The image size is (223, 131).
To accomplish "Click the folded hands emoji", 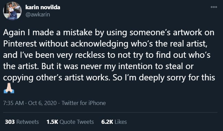I will click(9, 88).
